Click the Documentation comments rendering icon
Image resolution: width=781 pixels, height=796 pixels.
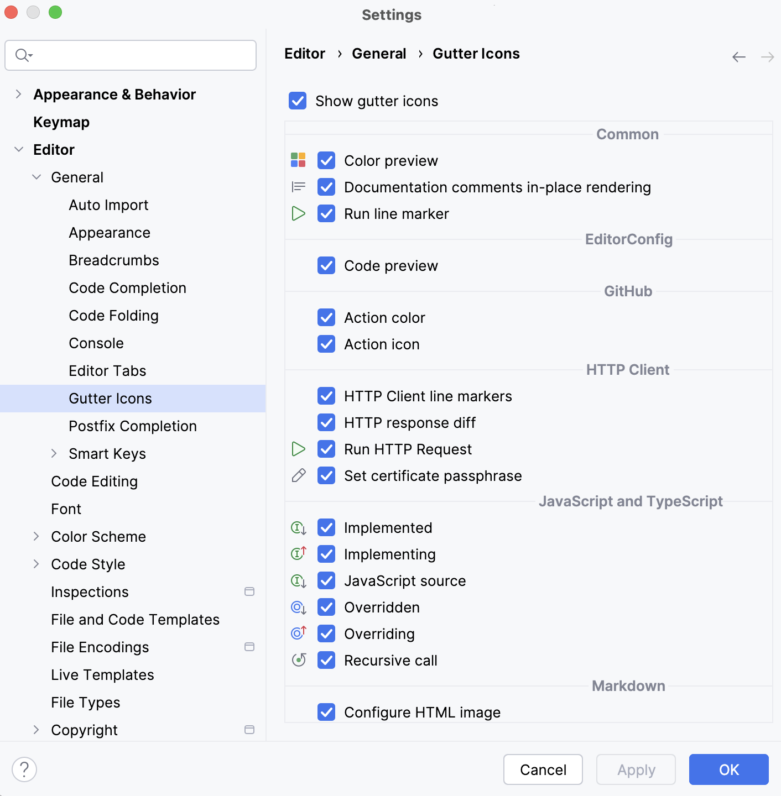coord(298,187)
